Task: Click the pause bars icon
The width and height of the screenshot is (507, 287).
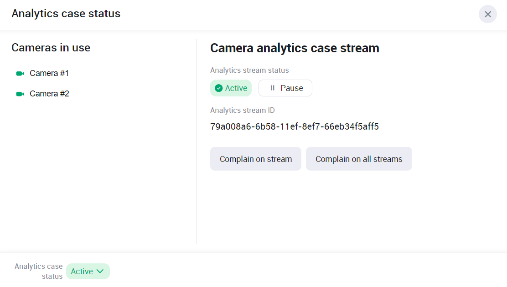Action: pos(273,88)
